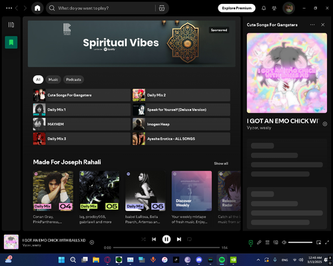The image size is (333, 266).
Task: Mute the volume speaker icon
Action: click(x=284, y=242)
